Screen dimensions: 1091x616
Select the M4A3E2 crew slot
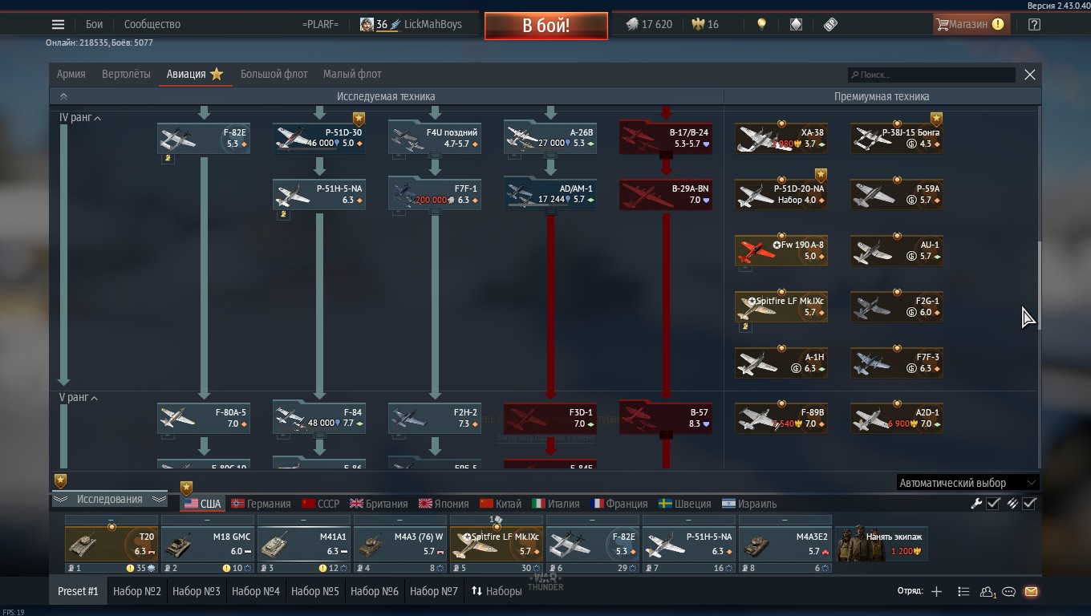click(x=785, y=544)
